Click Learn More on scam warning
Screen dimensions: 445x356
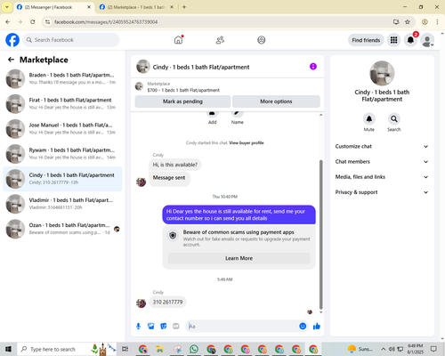coord(239,258)
